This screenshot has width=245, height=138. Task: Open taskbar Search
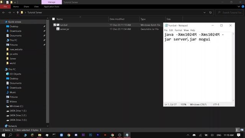[x=10, y=135]
